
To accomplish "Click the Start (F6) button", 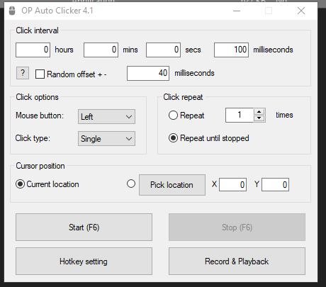I will tap(84, 227).
